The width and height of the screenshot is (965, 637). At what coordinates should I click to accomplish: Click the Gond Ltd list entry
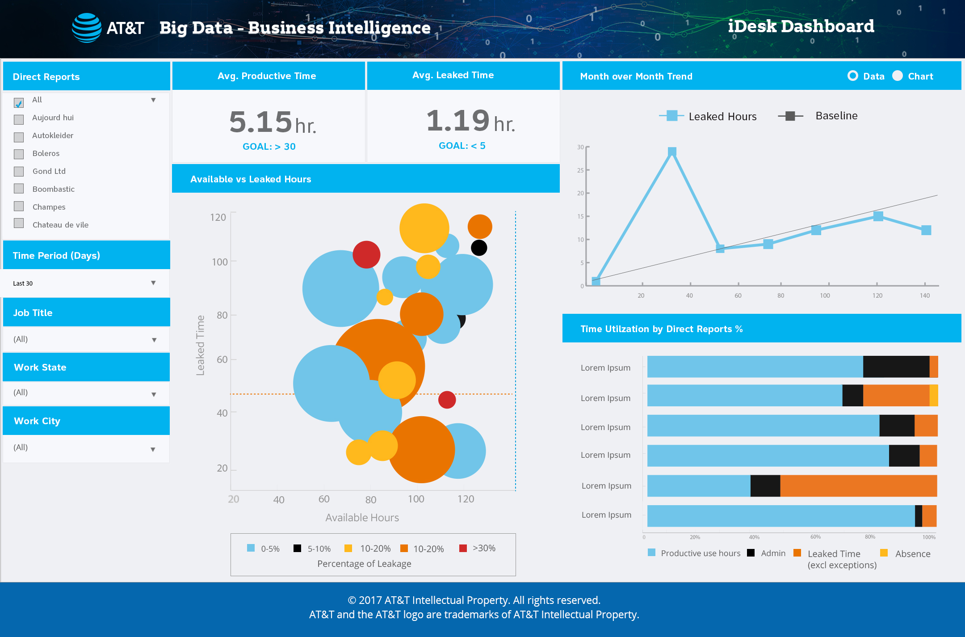[x=49, y=171]
